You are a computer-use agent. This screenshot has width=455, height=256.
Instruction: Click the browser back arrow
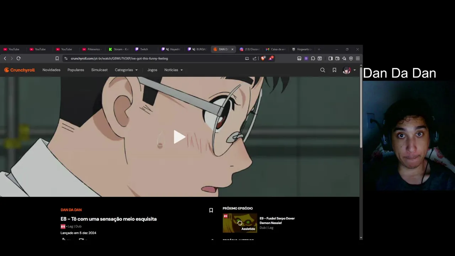[x=5, y=58]
